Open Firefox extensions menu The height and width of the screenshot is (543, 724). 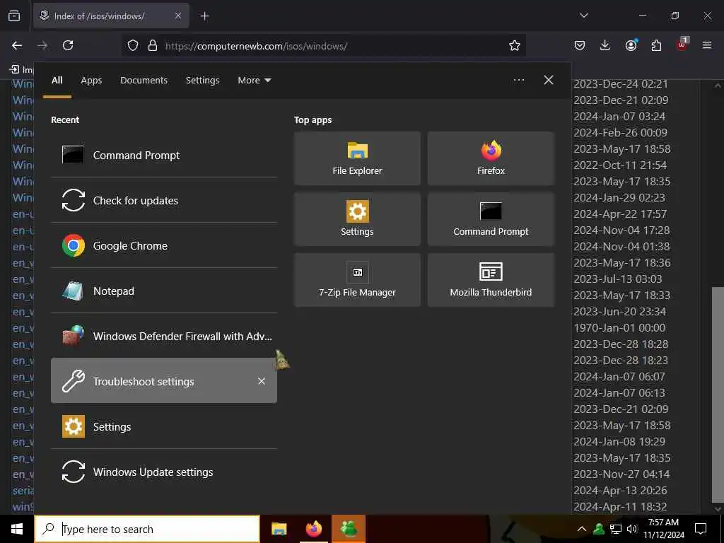pyautogui.click(x=656, y=45)
